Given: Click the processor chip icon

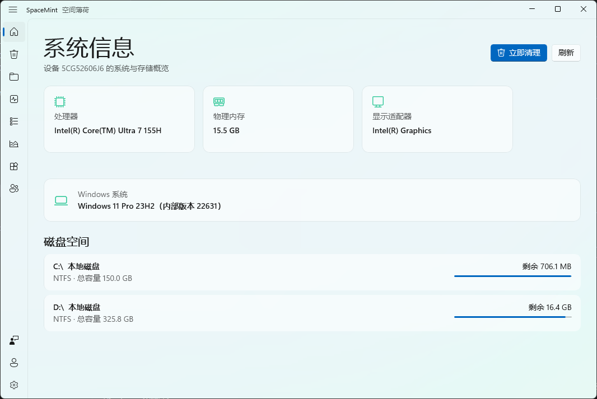Looking at the screenshot, I should (60, 101).
